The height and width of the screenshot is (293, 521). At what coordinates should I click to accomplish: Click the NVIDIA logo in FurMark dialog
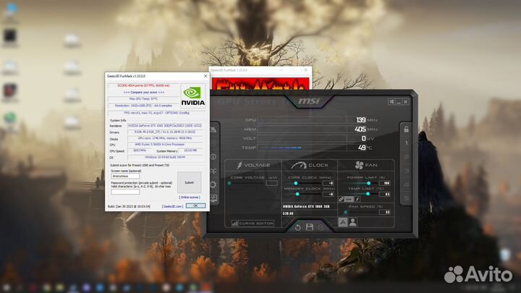tap(192, 96)
